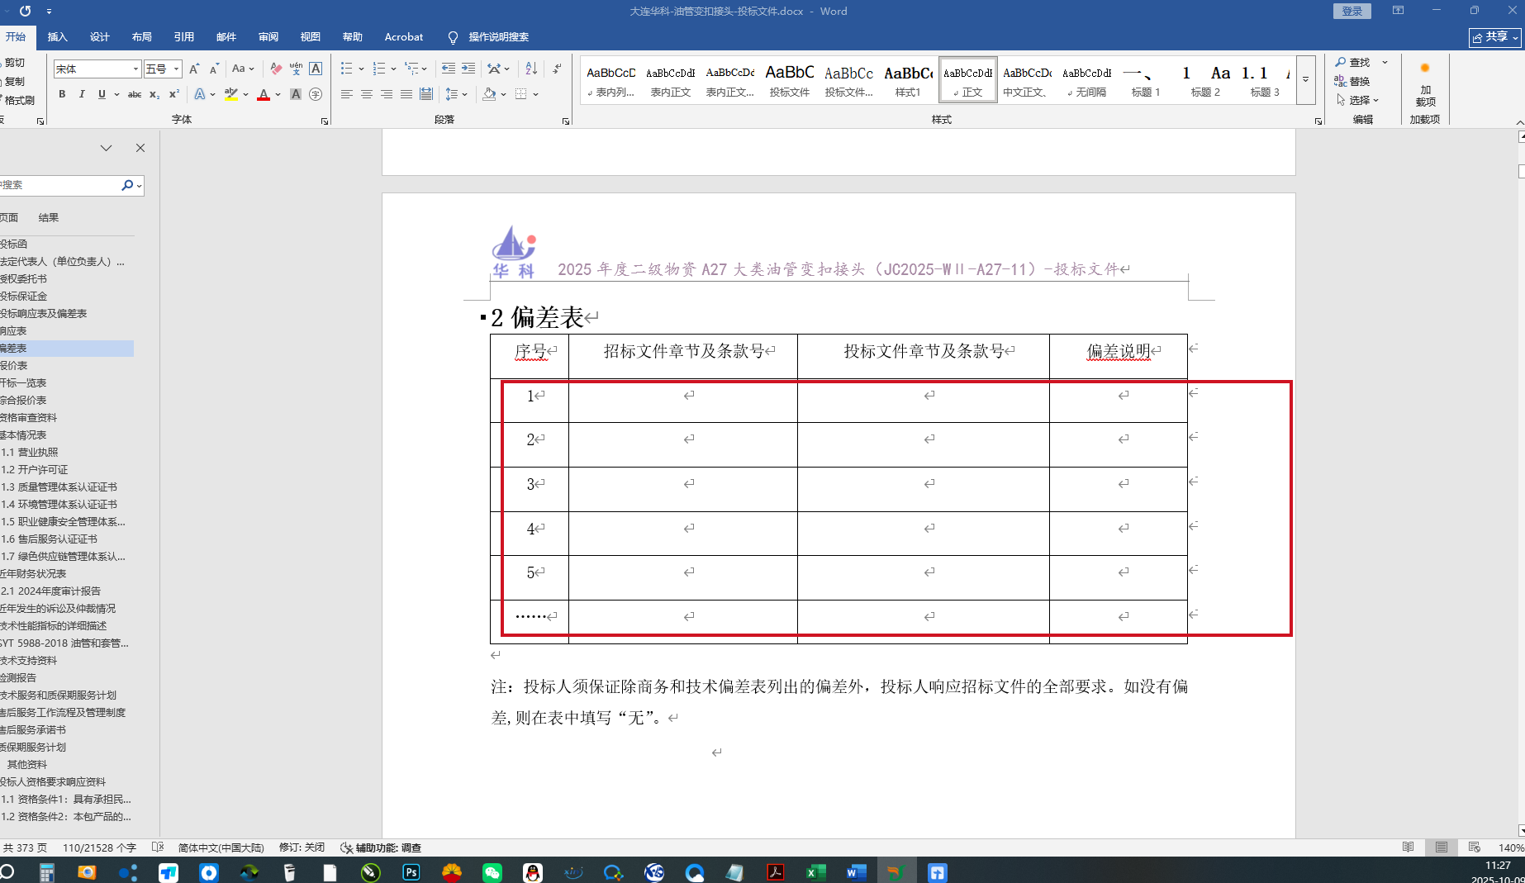This screenshot has height=883, width=1525.
Task: Apply yellow text highlight color
Action: click(x=231, y=94)
